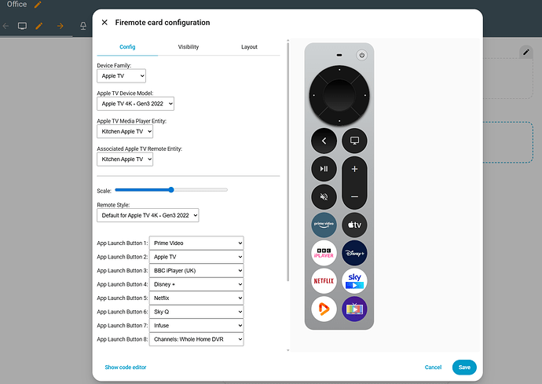Launch Channels DVR app from the remote
This screenshot has width=542, height=384.
coord(354,309)
